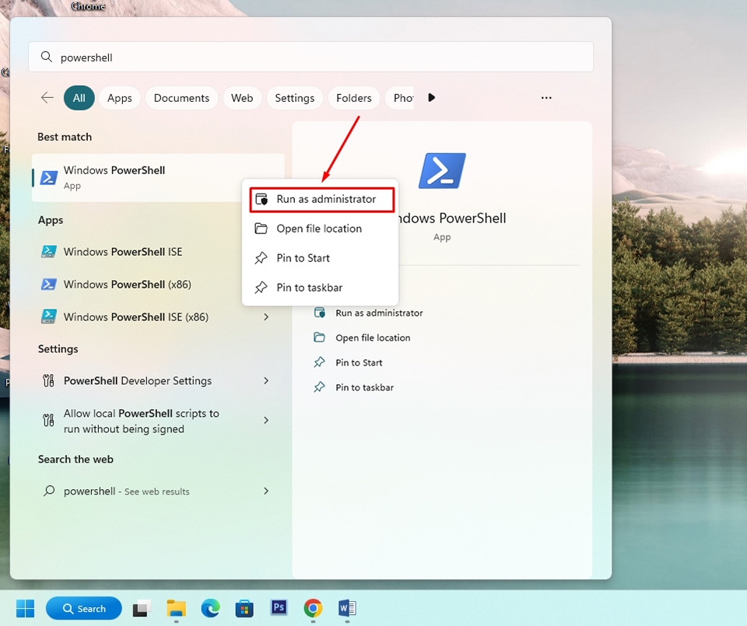Click the details pane shield icon
The height and width of the screenshot is (626, 747).
(319, 313)
